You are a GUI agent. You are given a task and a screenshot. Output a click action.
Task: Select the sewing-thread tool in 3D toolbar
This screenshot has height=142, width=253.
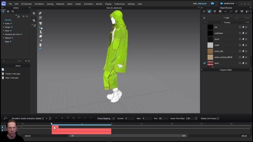[x=34, y=20]
